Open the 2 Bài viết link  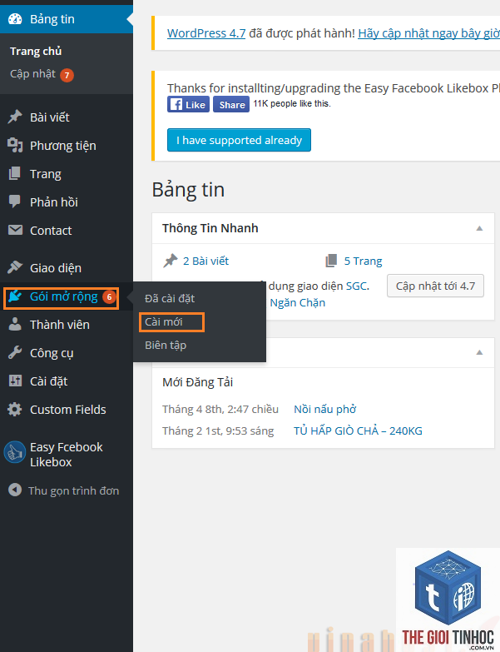(205, 261)
